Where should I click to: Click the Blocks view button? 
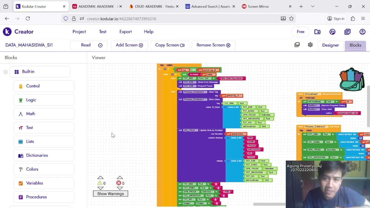(x=355, y=45)
